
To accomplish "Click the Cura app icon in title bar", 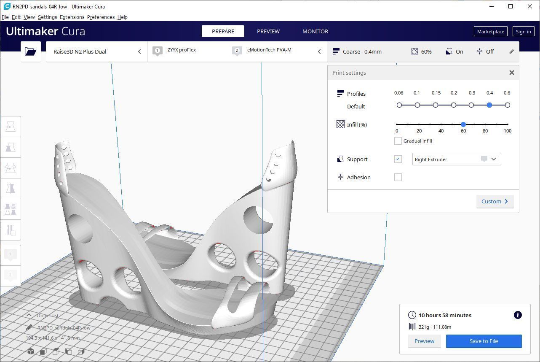I will (6, 6).
